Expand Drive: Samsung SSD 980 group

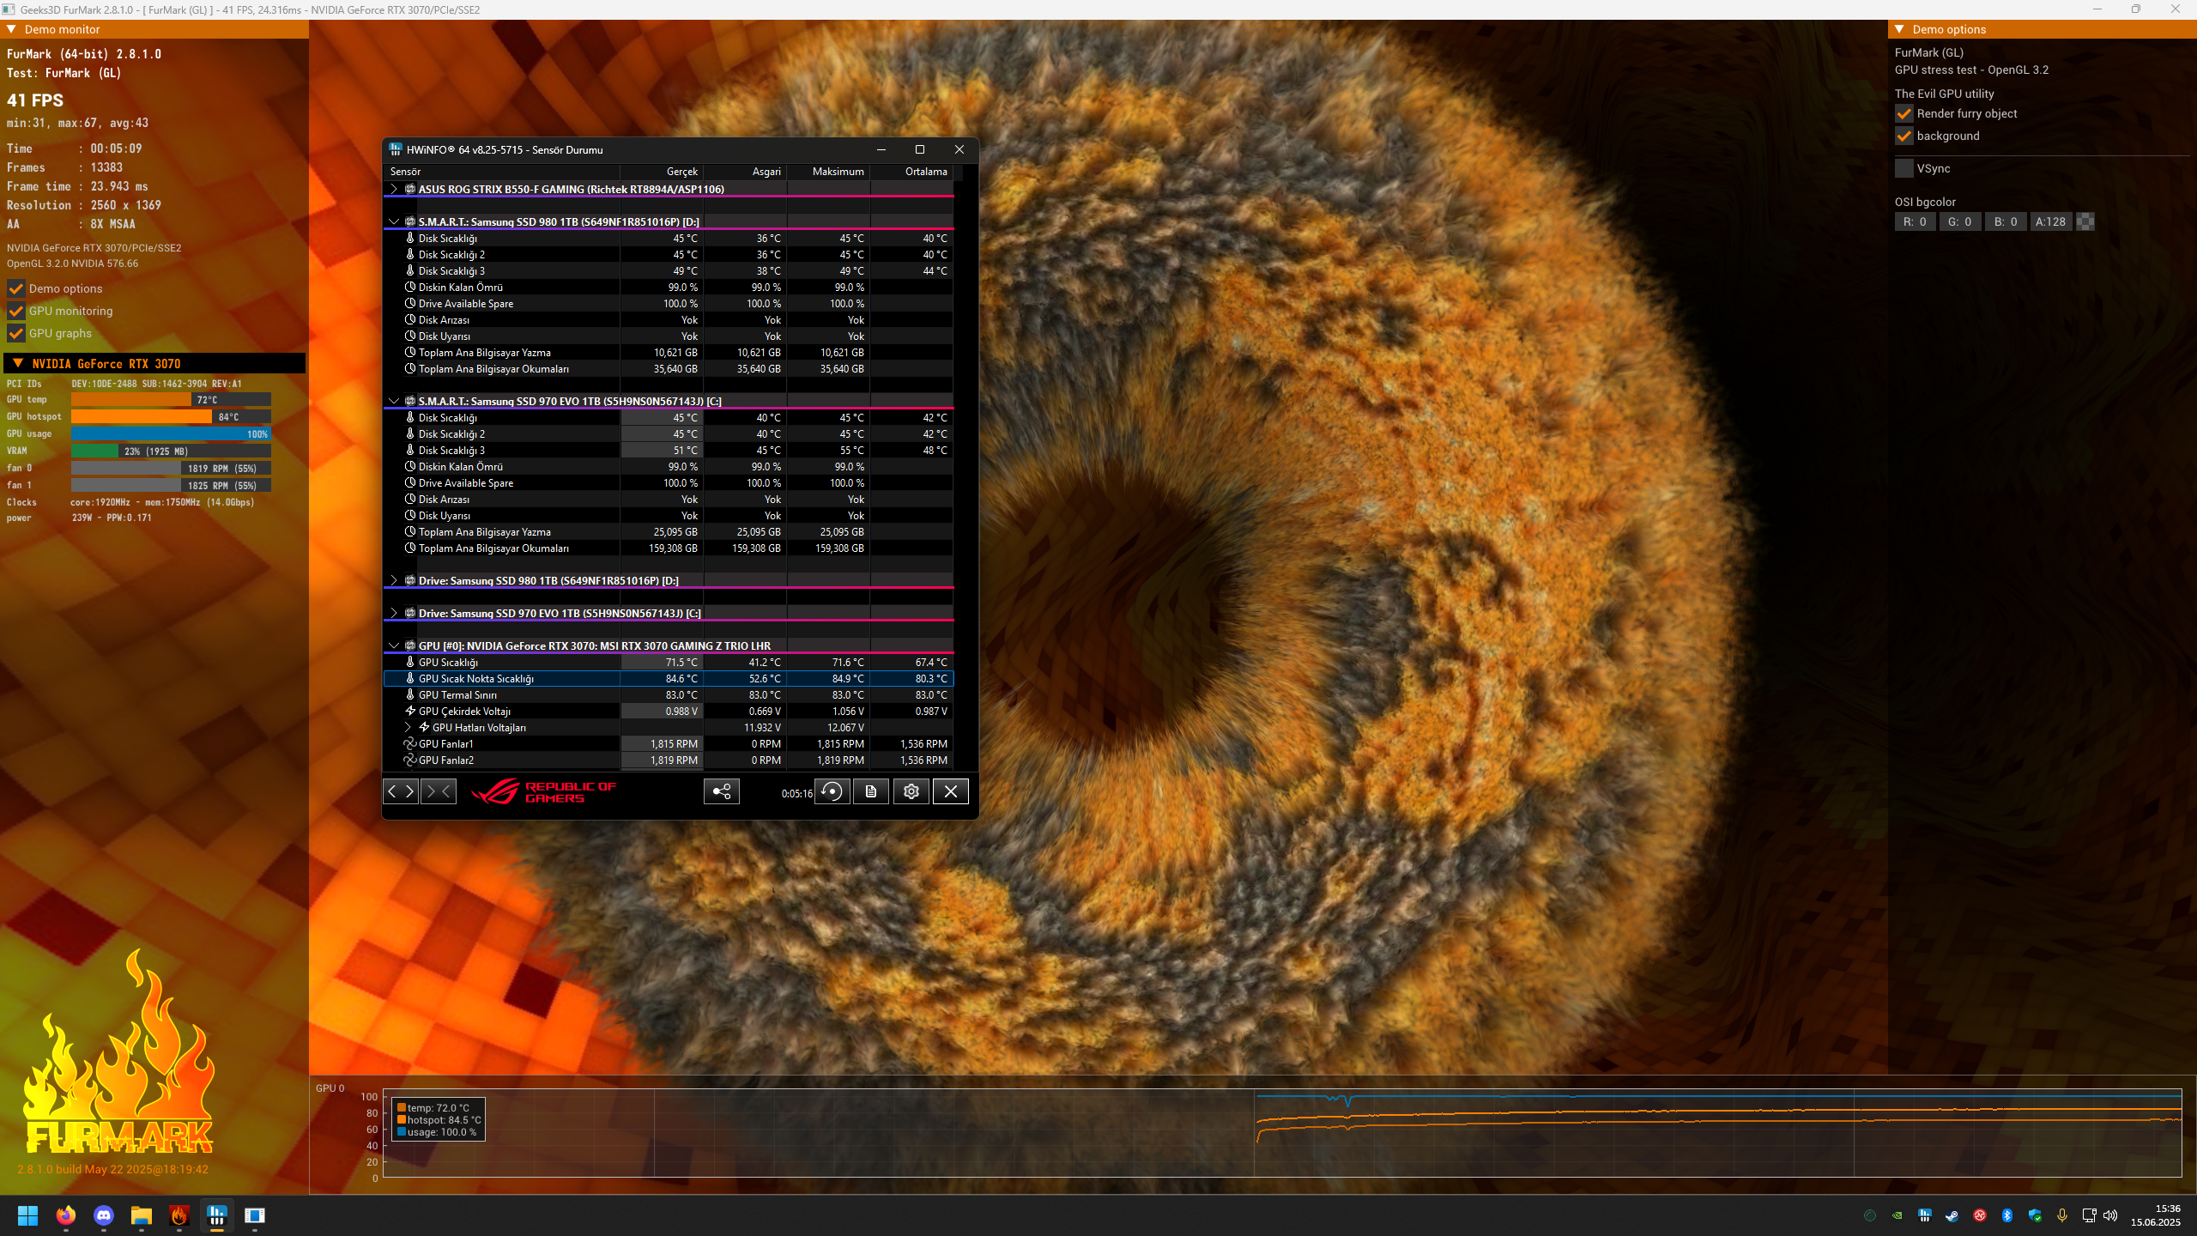(394, 580)
